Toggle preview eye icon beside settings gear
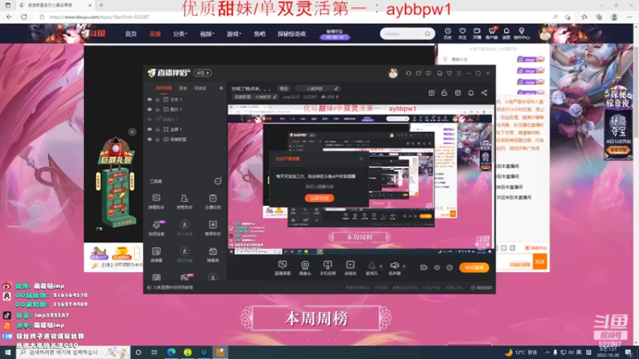This screenshot has width=639, height=359. click(x=436, y=267)
